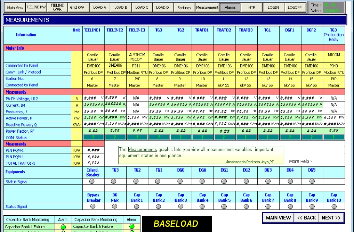Click the DG5 equipment status signal circle
The image size is (354, 232).
pyautogui.click(x=312, y=181)
